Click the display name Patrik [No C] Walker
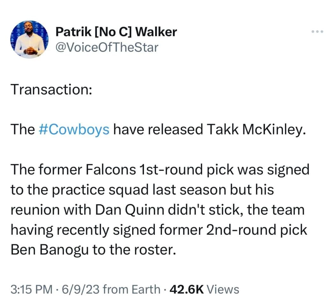The width and height of the screenshot is (326, 301). click(116, 32)
